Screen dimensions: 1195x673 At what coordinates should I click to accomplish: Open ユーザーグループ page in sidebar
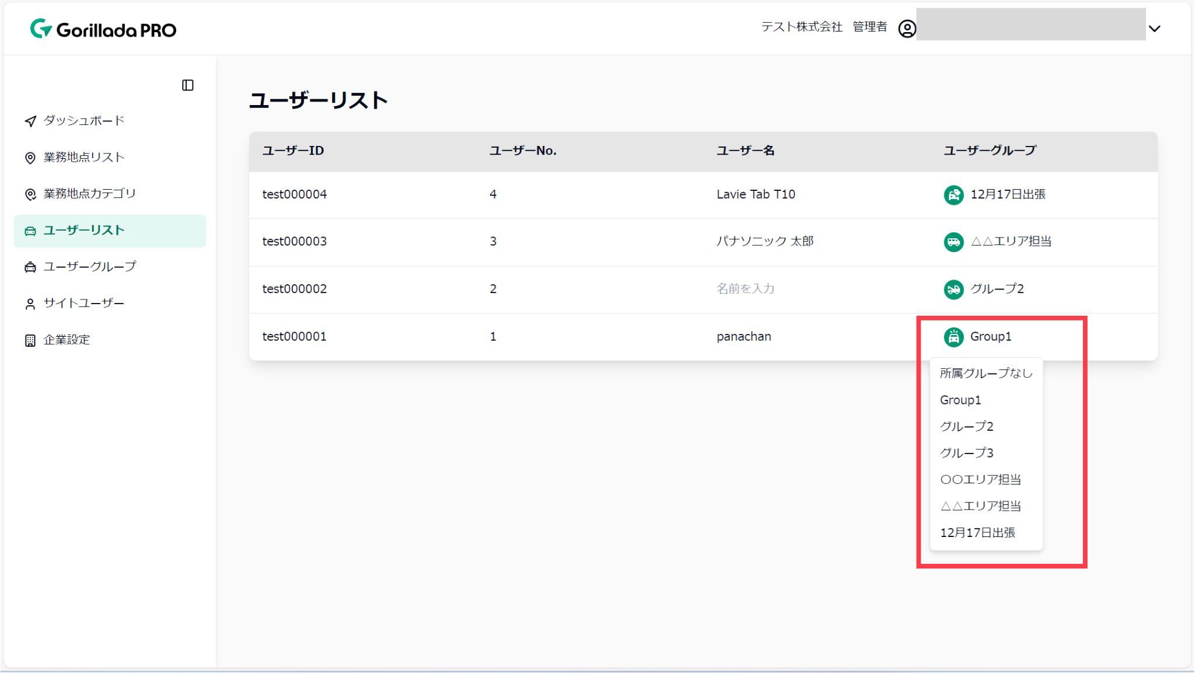tap(110, 267)
